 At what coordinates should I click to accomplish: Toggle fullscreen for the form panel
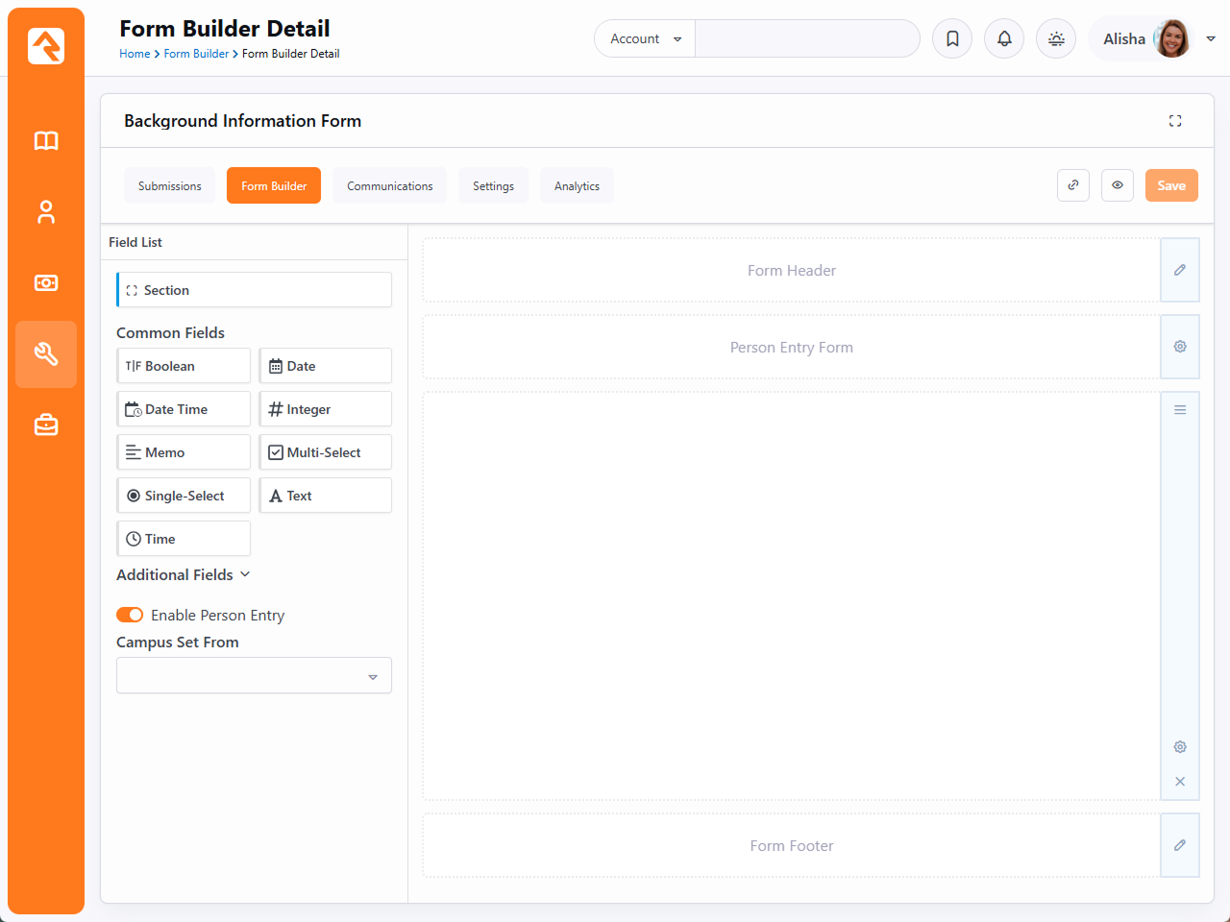(x=1175, y=121)
